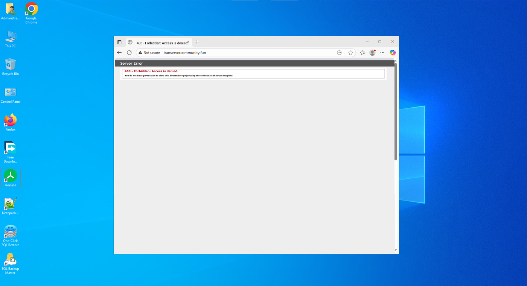This screenshot has height=286, width=527.
Task: Open the Copilot sidebar icon
Action: click(393, 53)
